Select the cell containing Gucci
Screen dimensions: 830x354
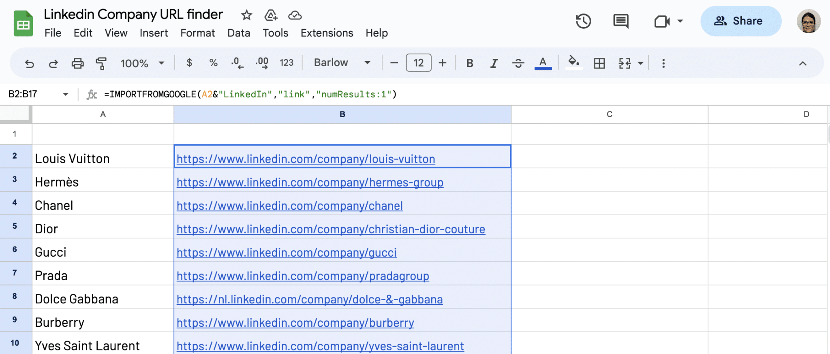(x=103, y=250)
